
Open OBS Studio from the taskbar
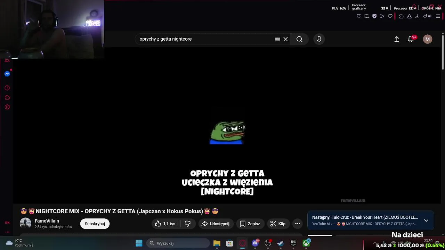268,243
